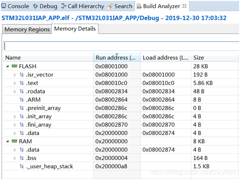Image resolution: width=240 pixels, height=180 pixels.
Task: Expand the .data section under RAM
Action: pos(15,150)
